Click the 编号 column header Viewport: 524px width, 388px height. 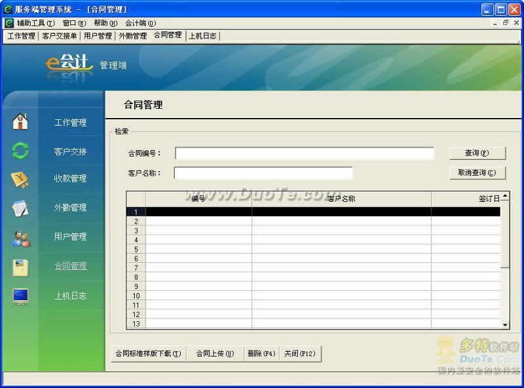click(x=198, y=199)
